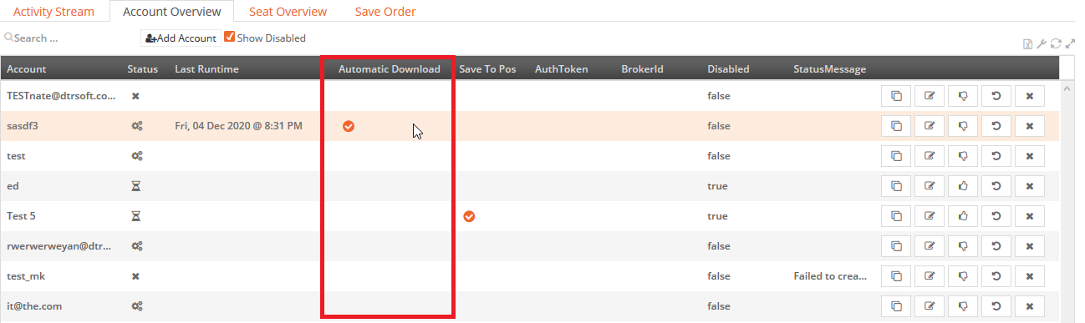Click the sasdf3 gears status icon

(x=136, y=126)
